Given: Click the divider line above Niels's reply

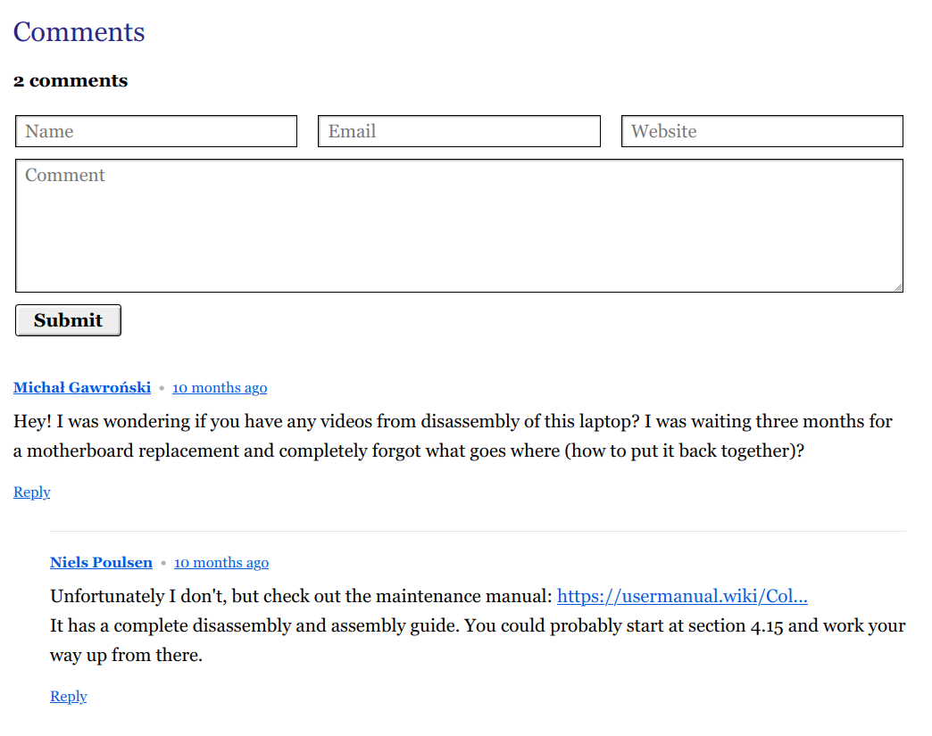Looking at the screenshot, I should coord(478,531).
